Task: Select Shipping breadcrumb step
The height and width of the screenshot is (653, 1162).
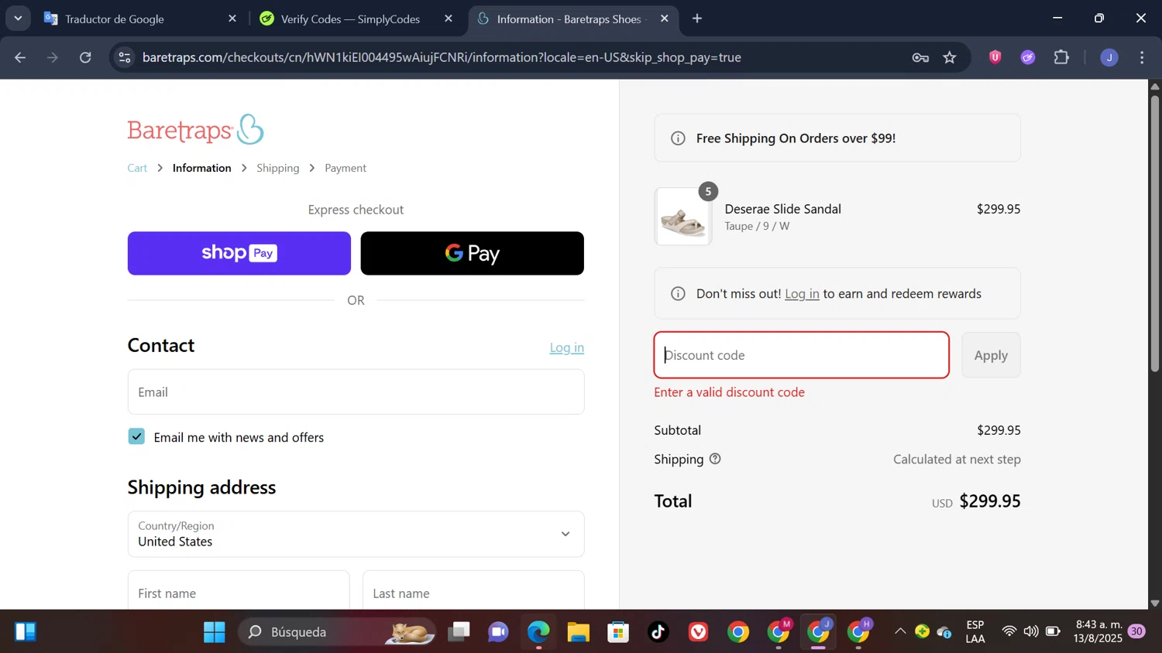Action: pyautogui.click(x=277, y=168)
